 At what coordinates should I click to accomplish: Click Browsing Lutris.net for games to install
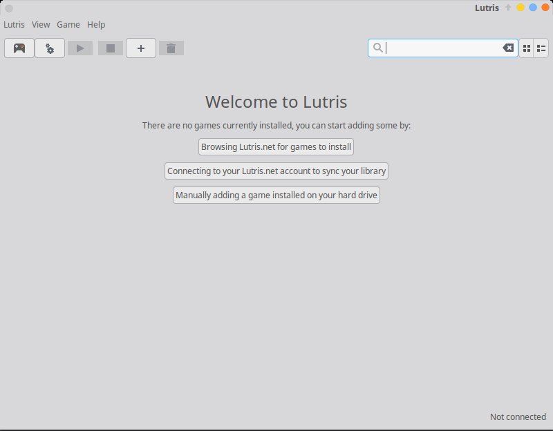pyautogui.click(x=276, y=146)
